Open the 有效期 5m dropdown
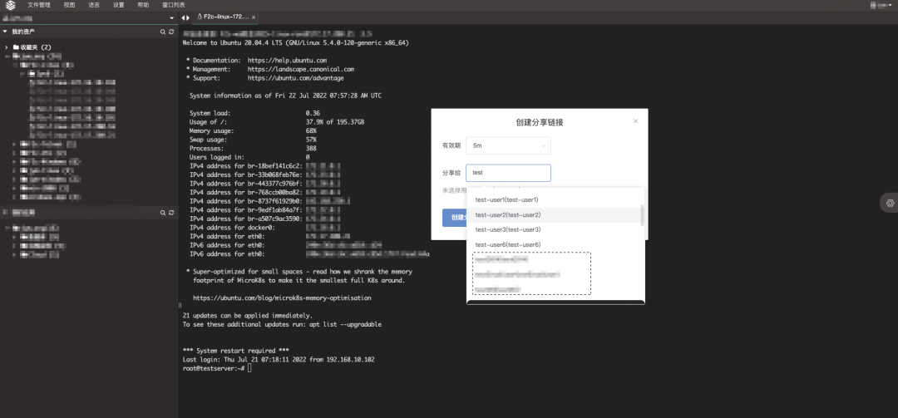 508,146
